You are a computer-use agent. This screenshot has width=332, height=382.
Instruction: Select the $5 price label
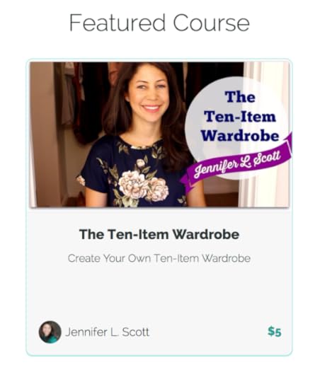tap(275, 332)
